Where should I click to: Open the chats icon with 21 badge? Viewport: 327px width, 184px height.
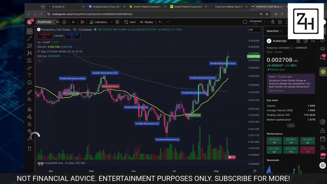coord(323,58)
